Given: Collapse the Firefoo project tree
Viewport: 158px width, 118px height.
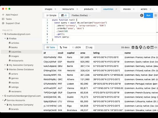Looking at the screenshot, I should tap(5, 38).
